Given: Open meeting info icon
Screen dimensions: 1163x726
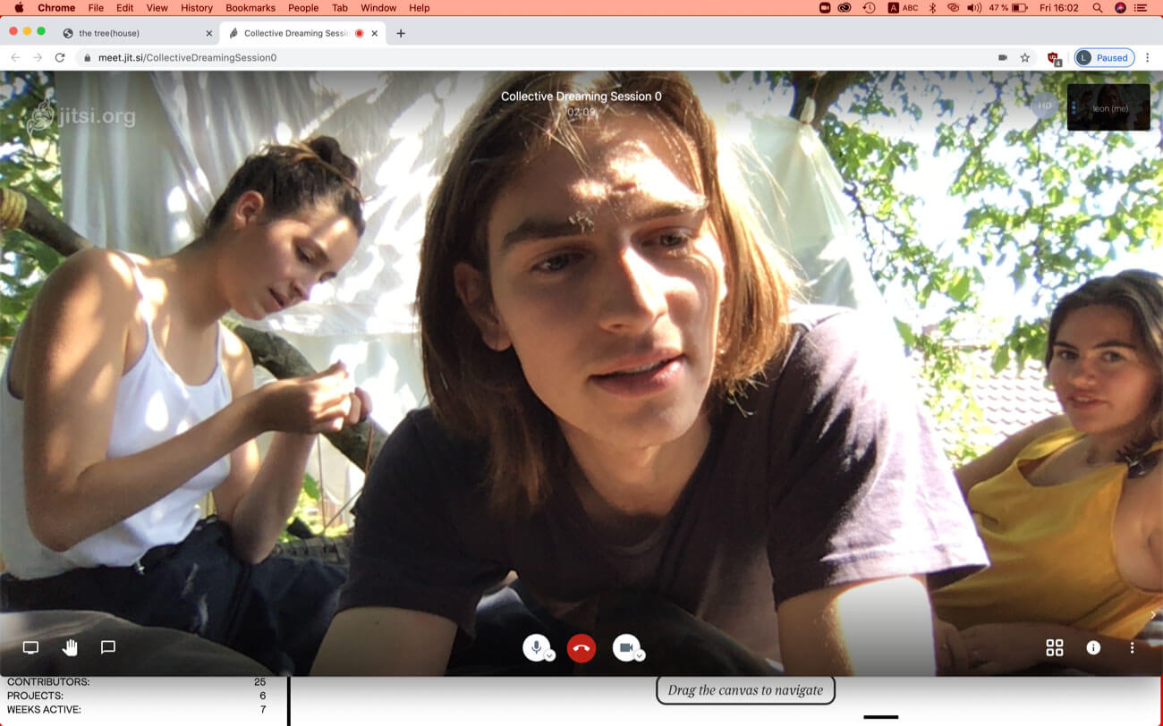Looking at the screenshot, I should 1093,648.
